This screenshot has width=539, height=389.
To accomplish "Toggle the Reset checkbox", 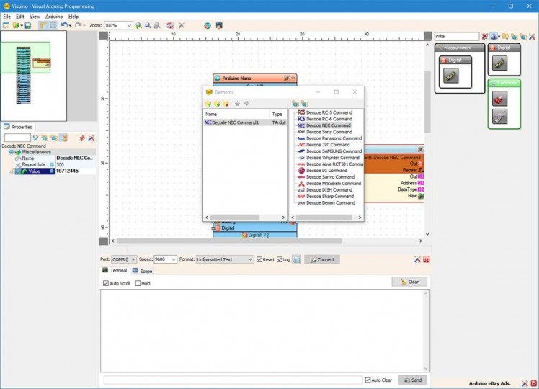I will (x=260, y=259).
